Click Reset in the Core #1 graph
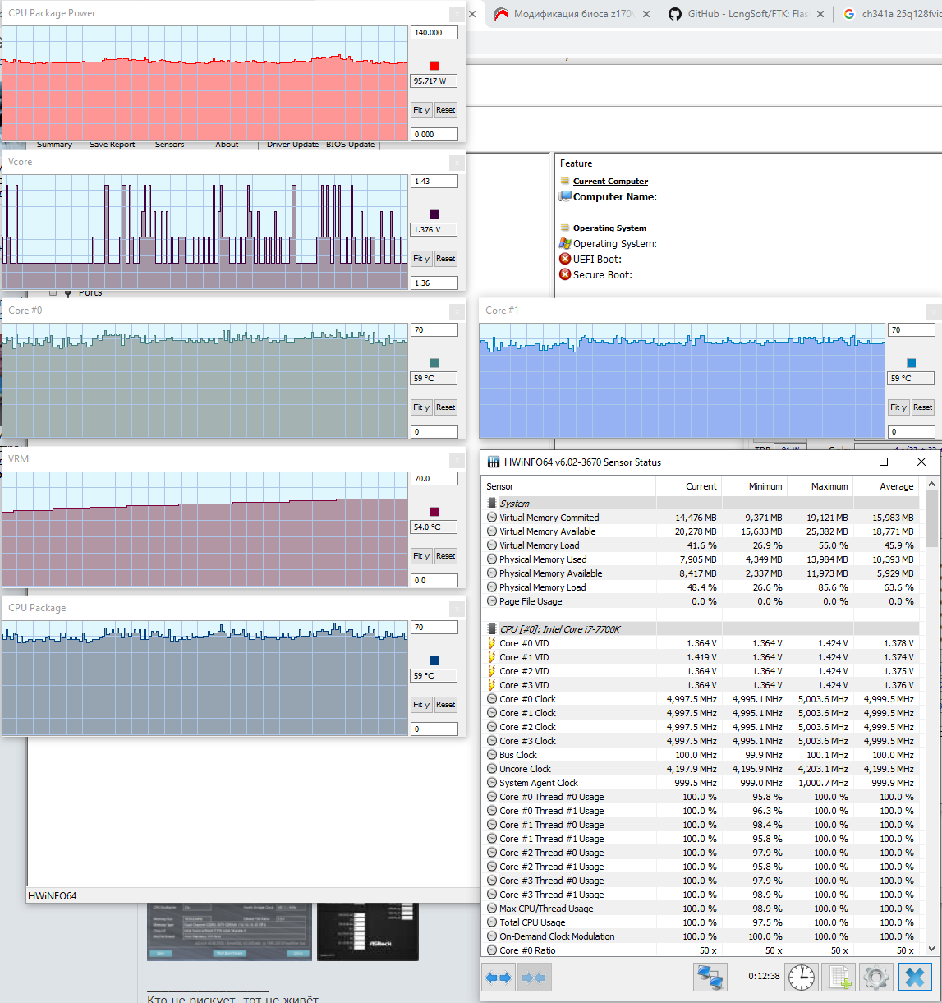The height and width of the screenshot is (1003, 942). click(x=923, y=407)
